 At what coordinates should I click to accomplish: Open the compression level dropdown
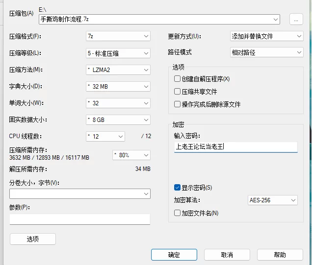click(118, 53)
